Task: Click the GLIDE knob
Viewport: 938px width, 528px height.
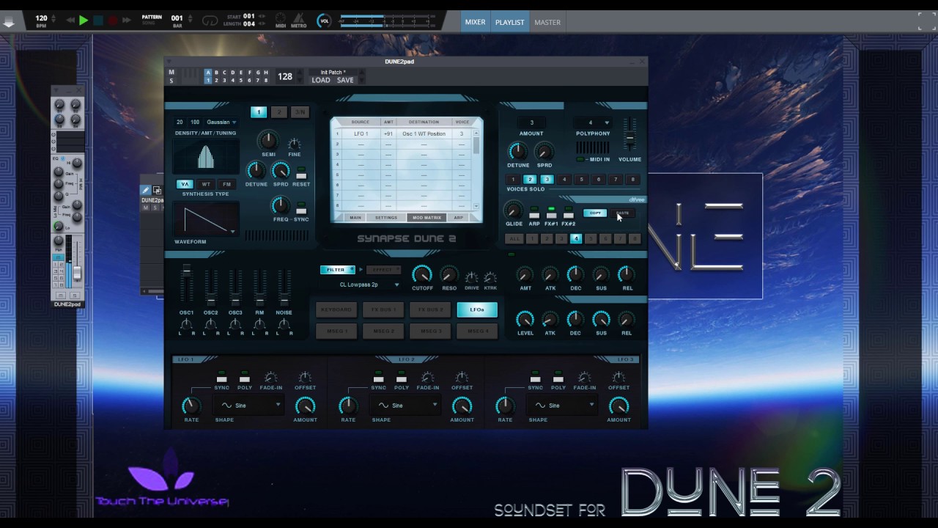Action: click(514, 210)
